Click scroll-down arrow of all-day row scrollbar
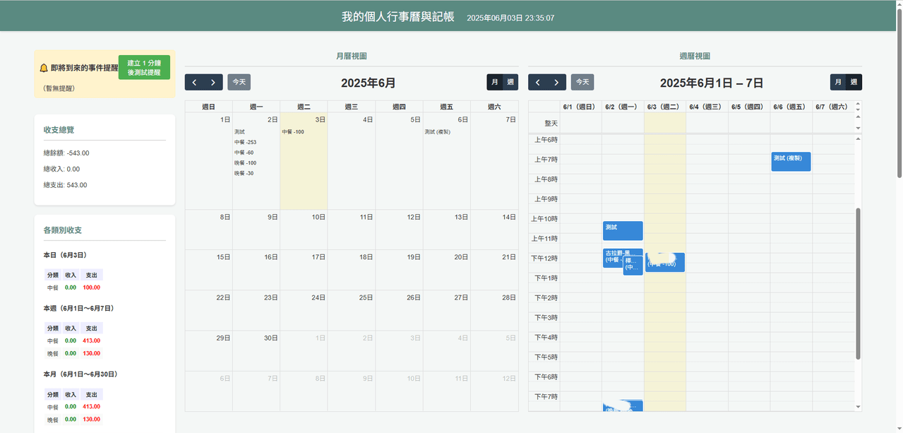 [858, 128]
